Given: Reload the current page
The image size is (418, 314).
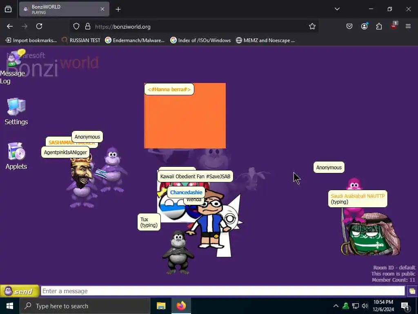Looking at the screenshot, I should pyautogui.click(x=39, y=26).
